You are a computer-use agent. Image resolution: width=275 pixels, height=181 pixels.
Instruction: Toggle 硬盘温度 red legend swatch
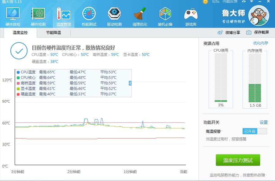pyautogui.click(x=18, y=94)
